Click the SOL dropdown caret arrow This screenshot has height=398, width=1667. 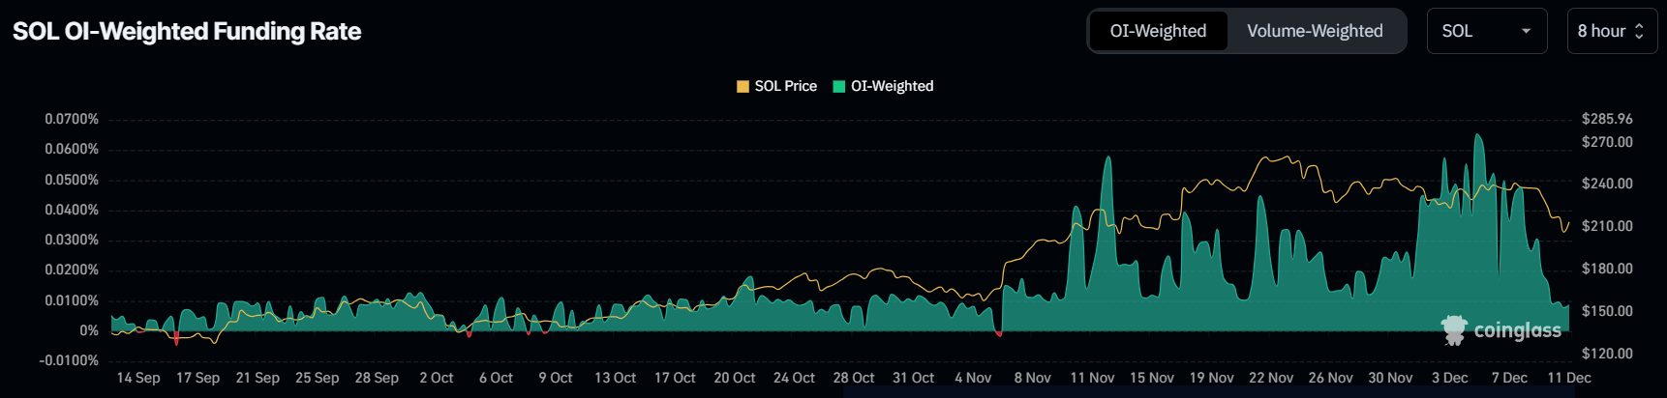[1526, 31]
